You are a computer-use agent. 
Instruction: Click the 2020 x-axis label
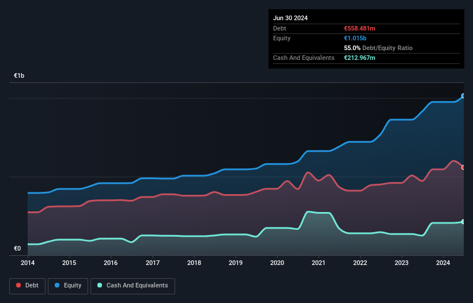(x=277, y=263)
